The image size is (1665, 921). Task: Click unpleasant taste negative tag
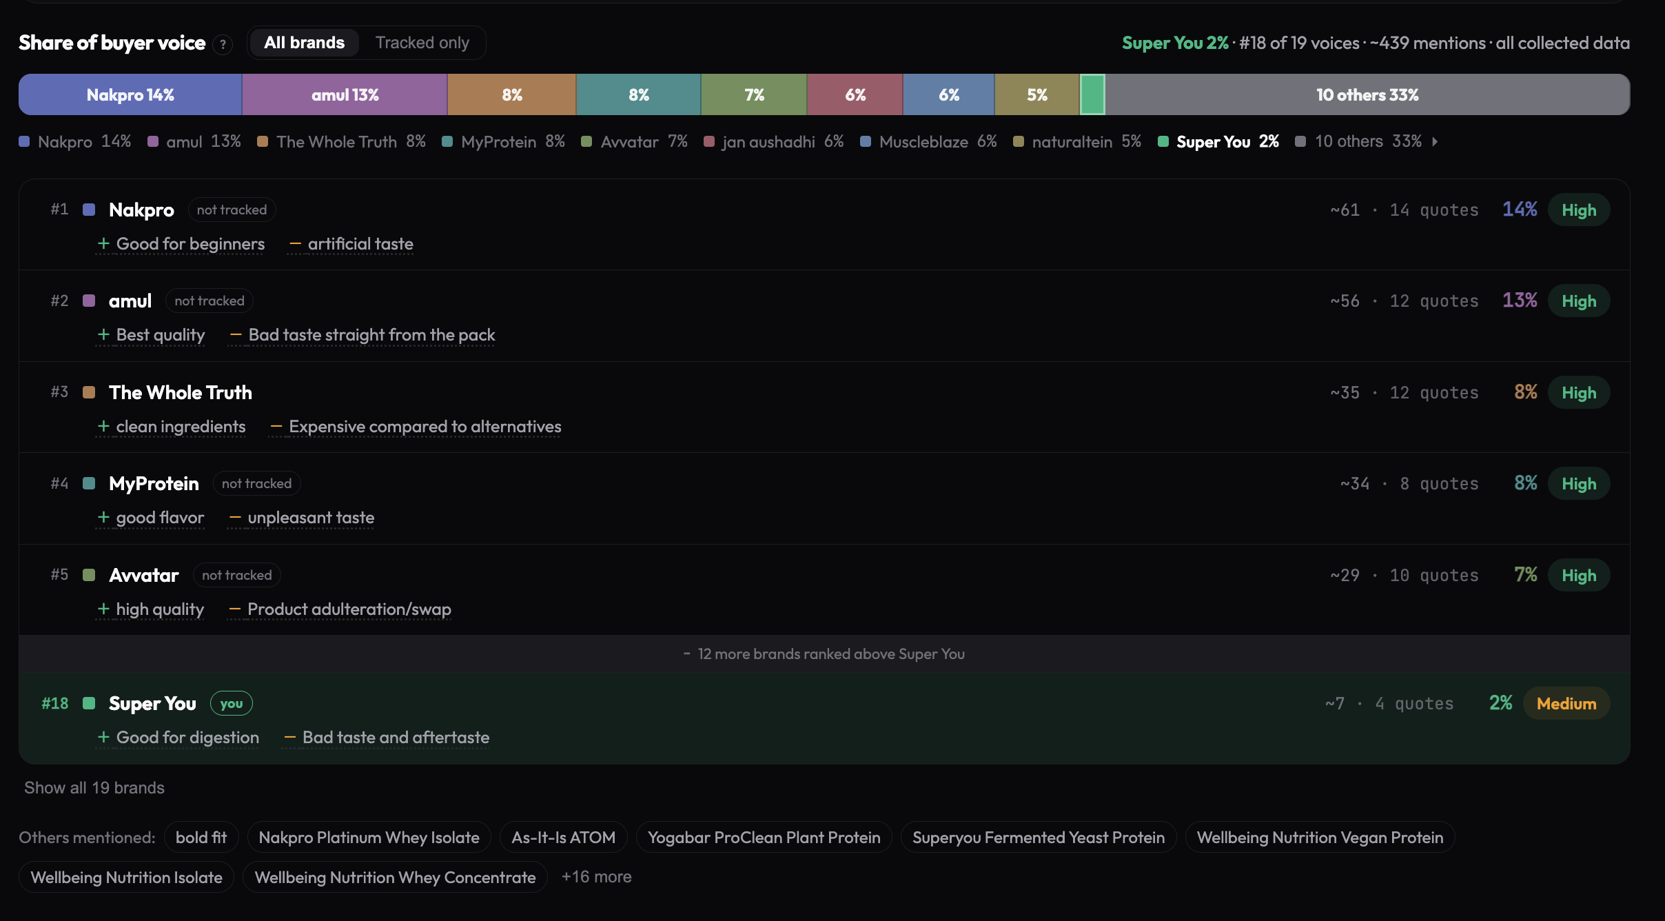pos(301,518)
